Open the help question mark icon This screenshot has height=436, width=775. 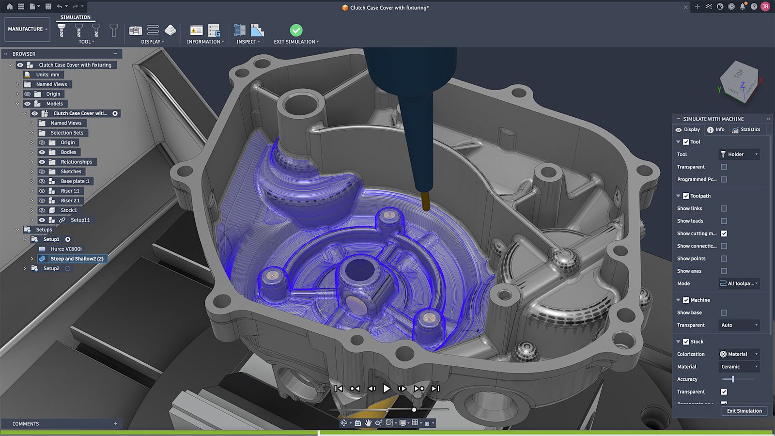[754, 7]
